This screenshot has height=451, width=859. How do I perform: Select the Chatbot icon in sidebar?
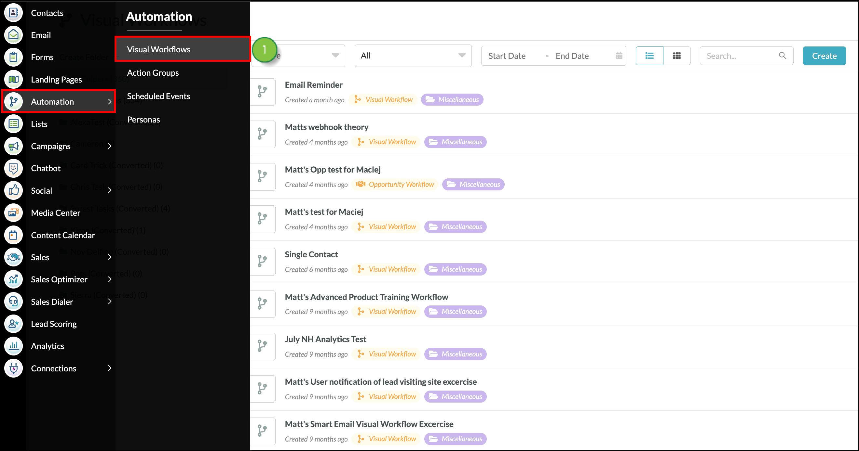coord(13,168)
